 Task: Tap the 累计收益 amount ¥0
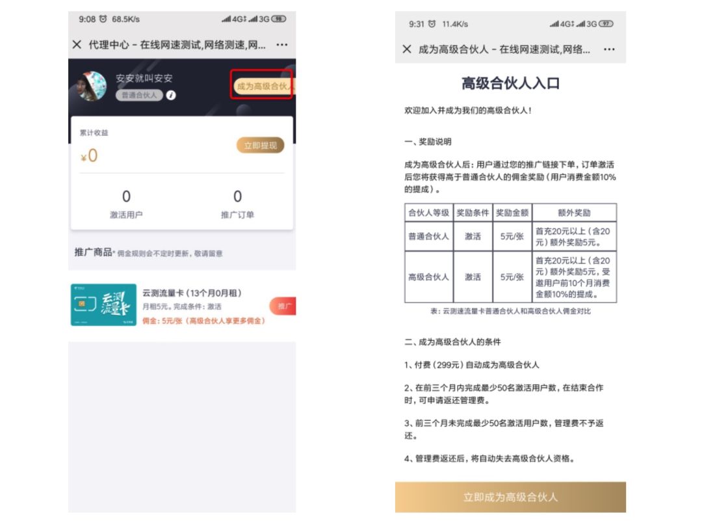[x=89, y=155]
